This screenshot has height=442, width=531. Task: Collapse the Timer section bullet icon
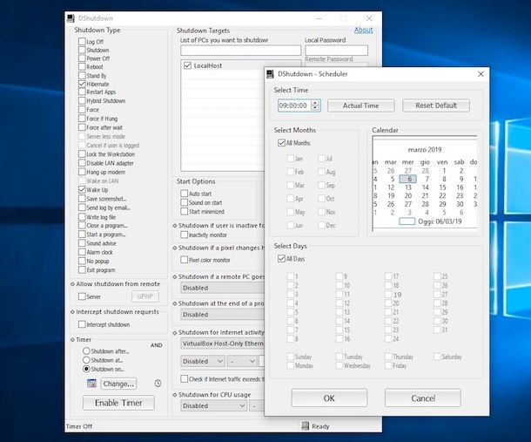click(72, 339)
